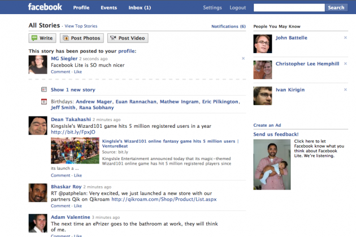Click the facebook logo
This screenshot has width=356, height=237.
click(45, 7)
